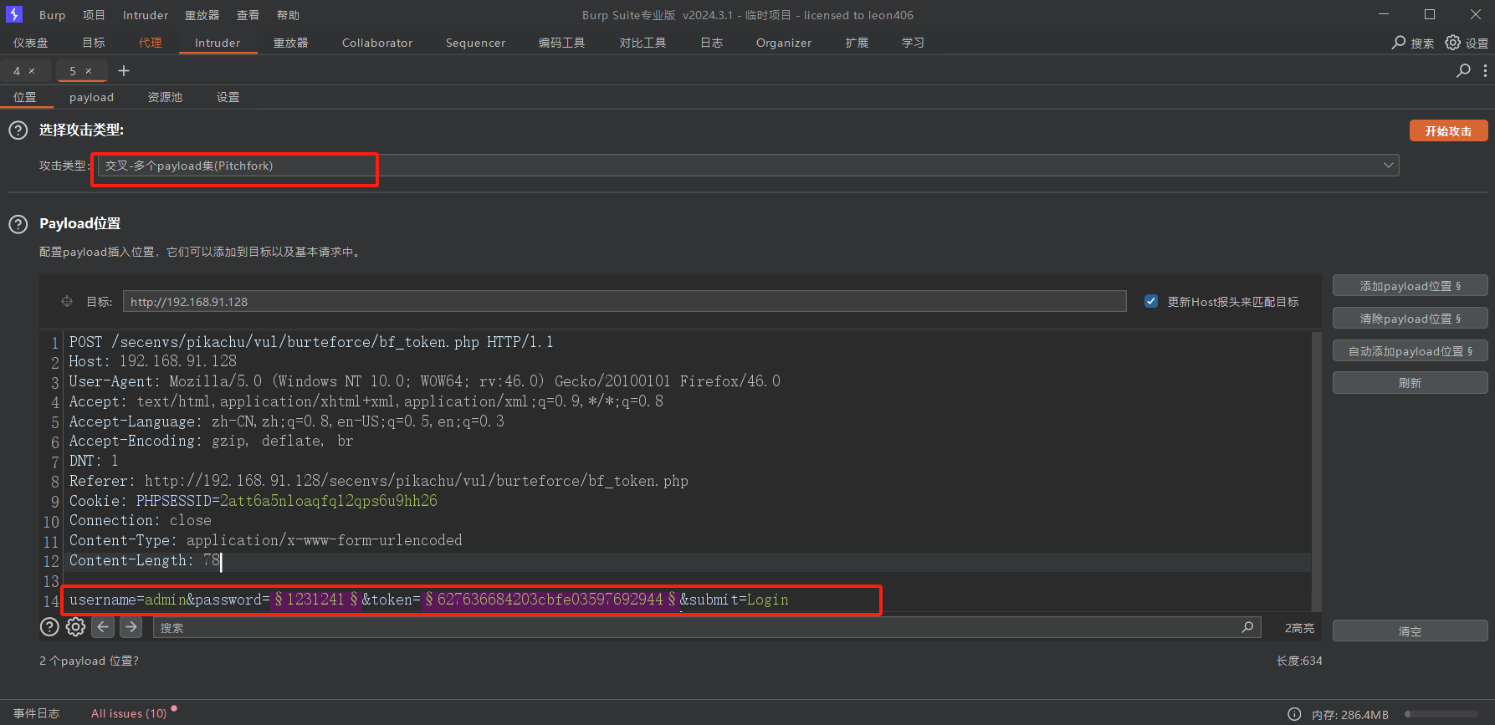Switch to the 仪表盘 tab
The width and height of the screenshot is (1495, 725).
[30, 43]
